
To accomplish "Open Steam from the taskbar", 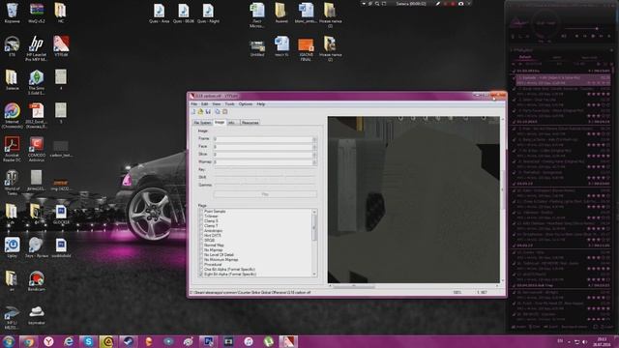I will (x=129, y=341).
